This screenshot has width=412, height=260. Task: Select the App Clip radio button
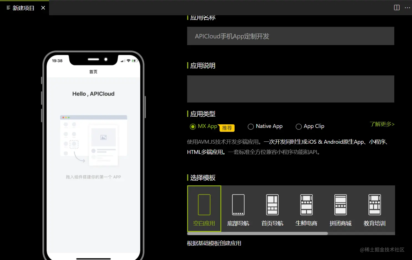pos(299,127)
